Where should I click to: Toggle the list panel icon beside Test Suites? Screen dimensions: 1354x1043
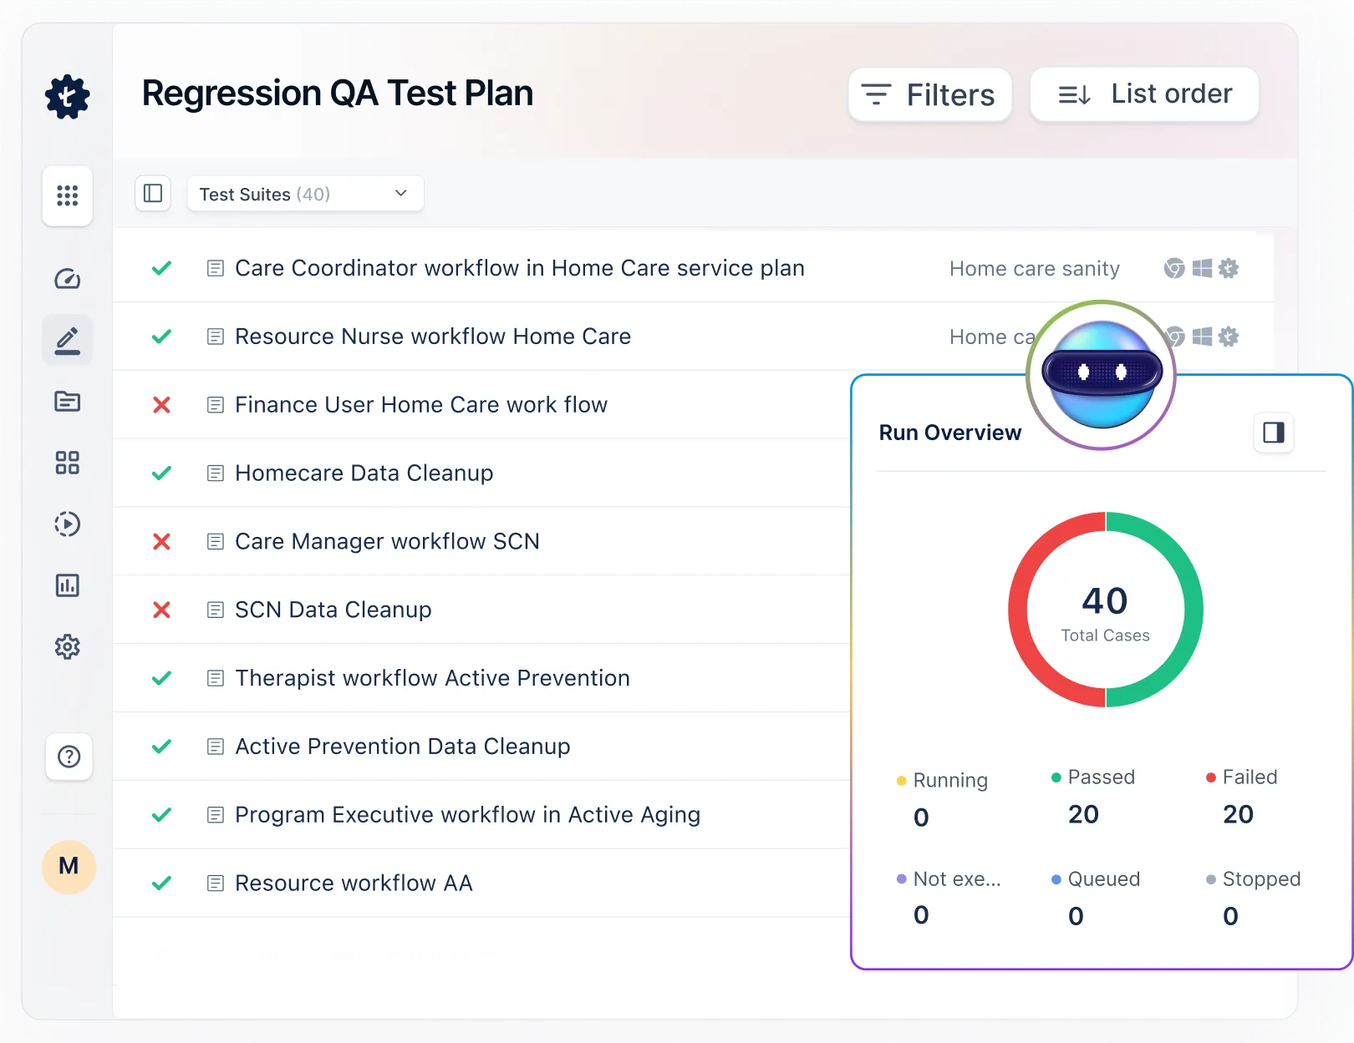pyautogui.click(x=153, y=193)
